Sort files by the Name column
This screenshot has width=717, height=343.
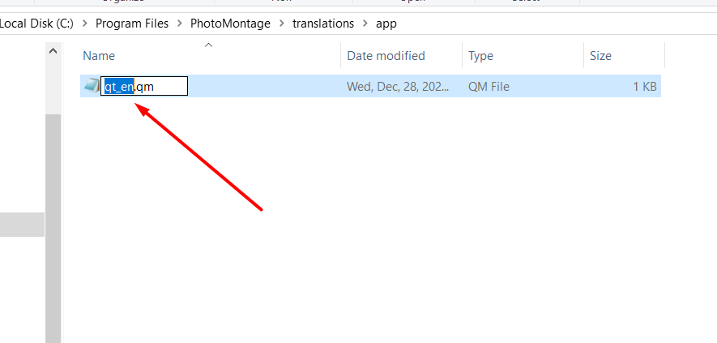210,56
